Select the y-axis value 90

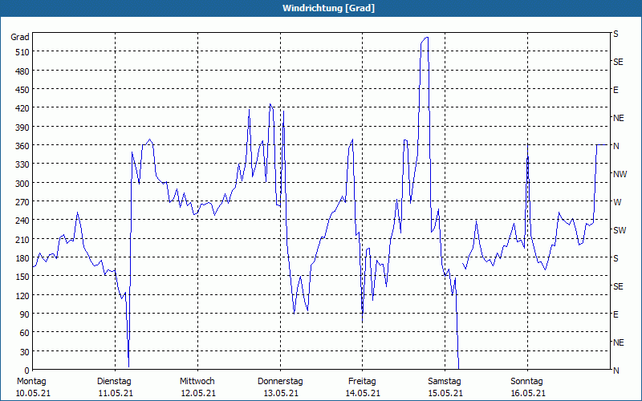[25, 314]
